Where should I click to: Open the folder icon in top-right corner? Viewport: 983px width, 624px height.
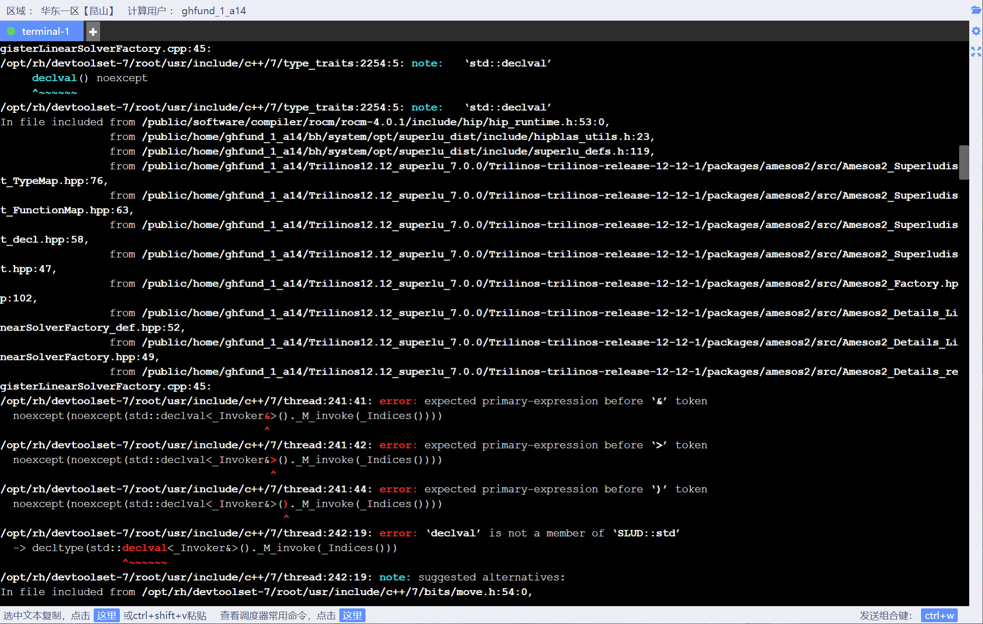point(976,10)
